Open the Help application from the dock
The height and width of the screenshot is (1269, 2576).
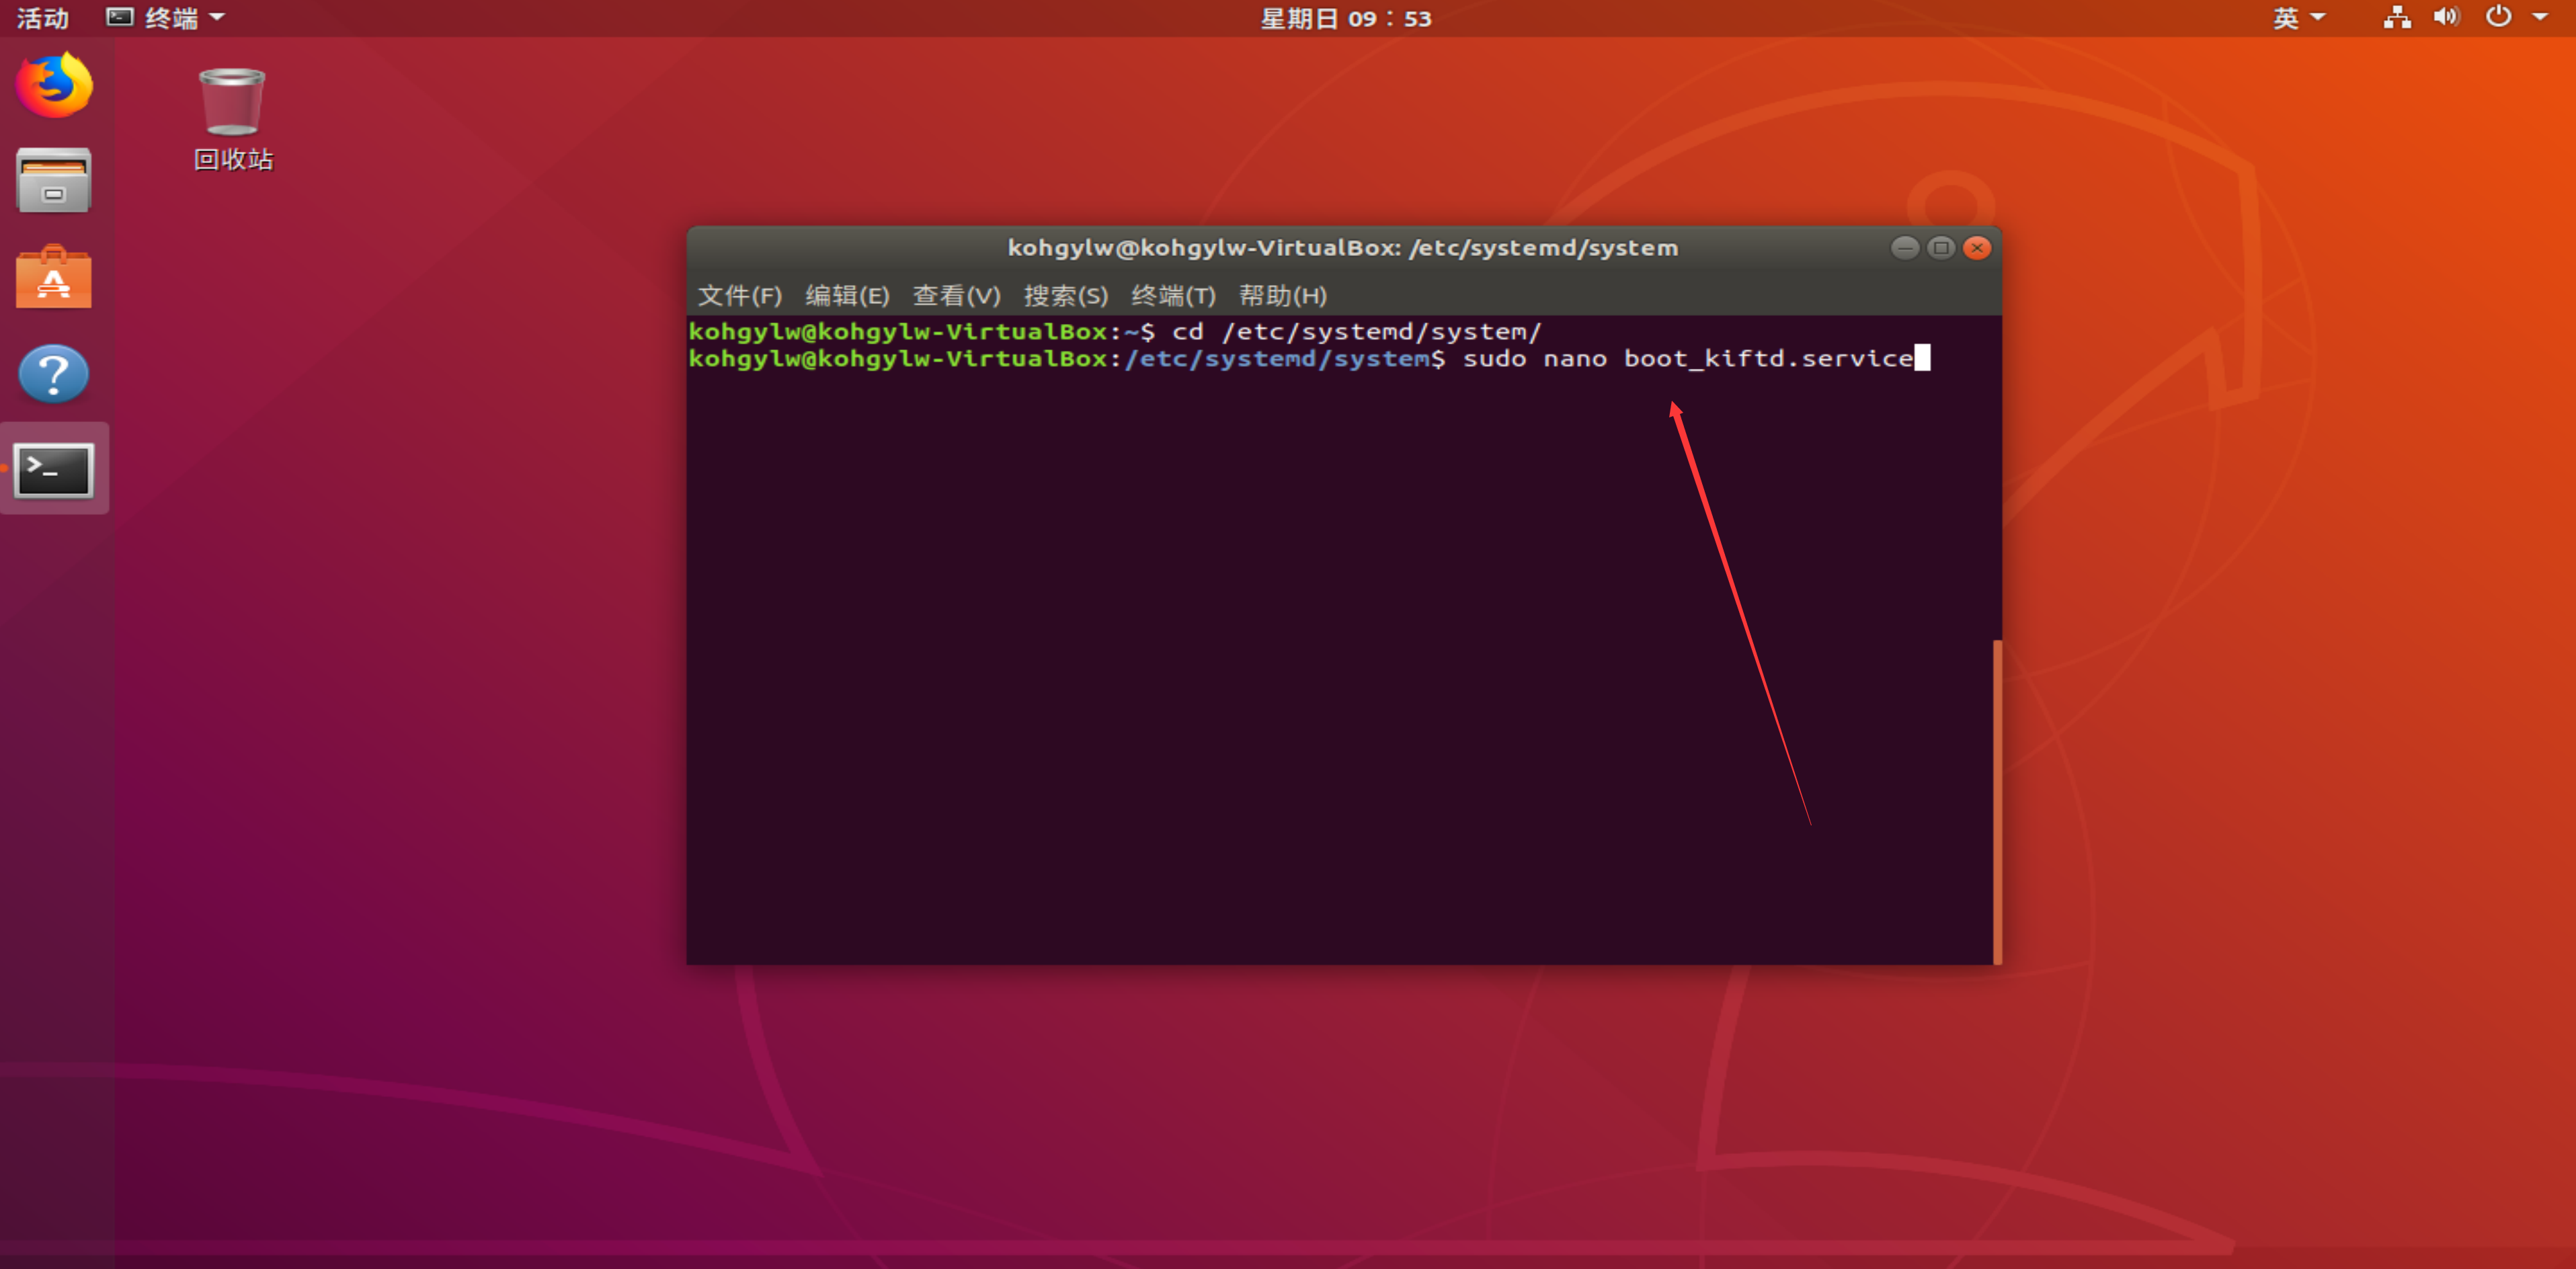coord(53,374)
